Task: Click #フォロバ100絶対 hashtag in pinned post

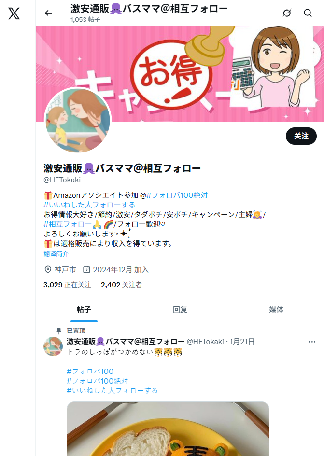Action: point(97,381)
